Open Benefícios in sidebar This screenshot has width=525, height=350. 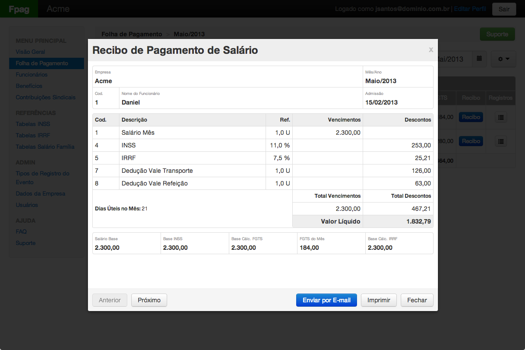(x=29, y=86)
